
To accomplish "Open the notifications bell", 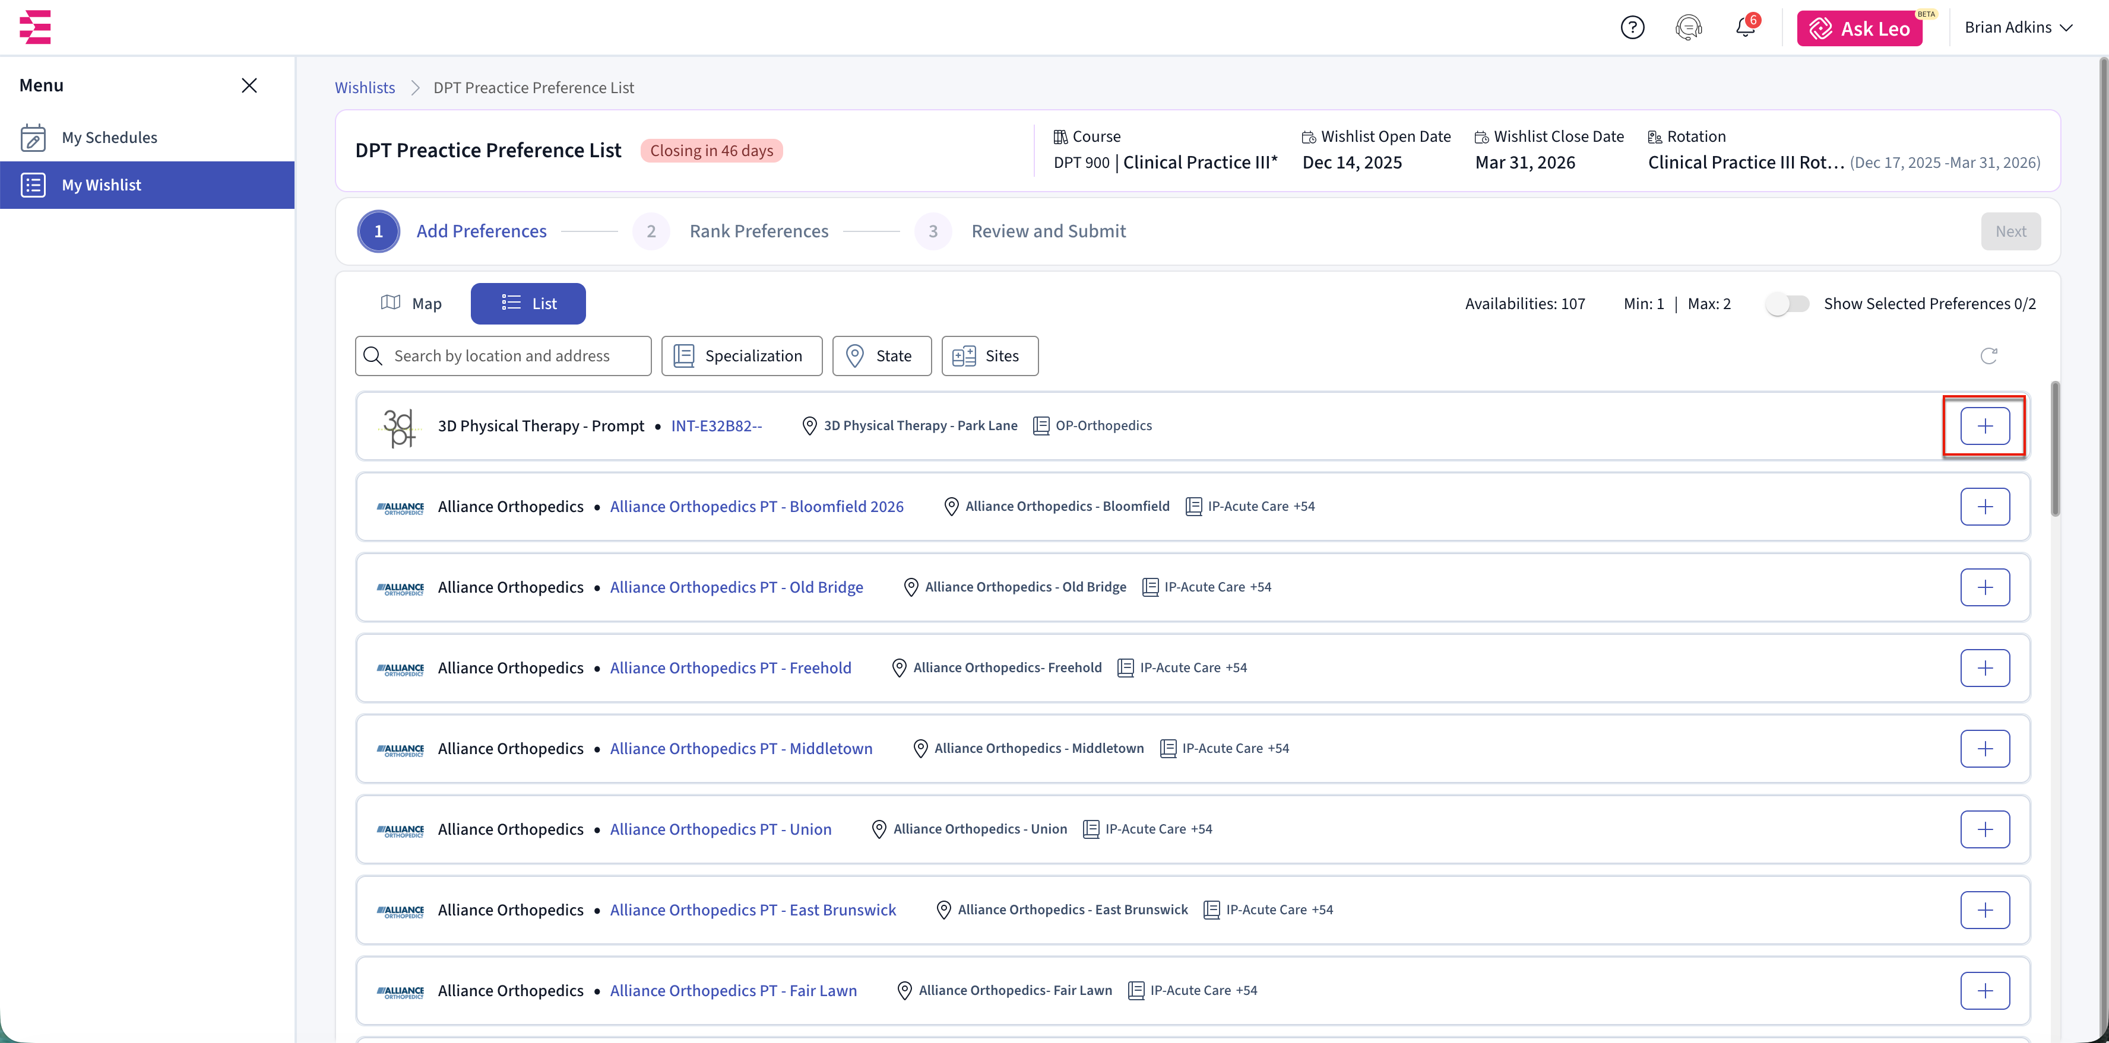I will [1744, 28].
